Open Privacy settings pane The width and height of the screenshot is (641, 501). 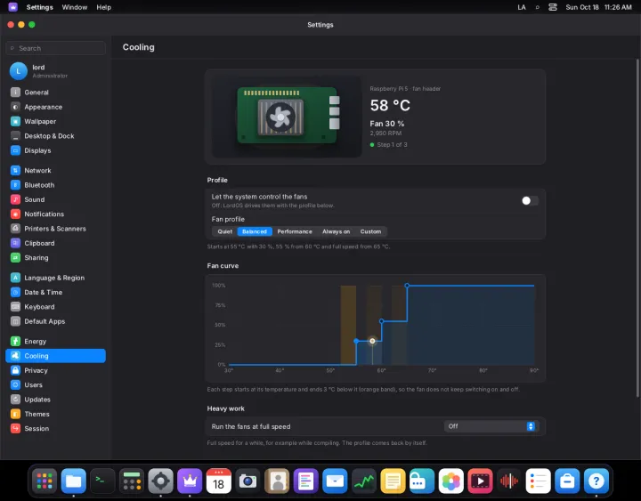55,370
